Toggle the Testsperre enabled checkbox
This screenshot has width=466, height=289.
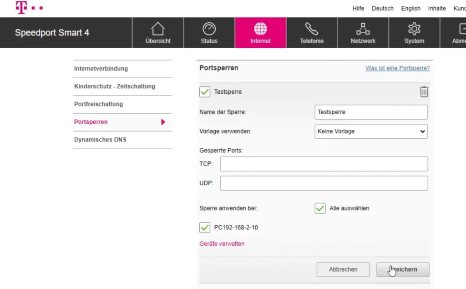(x=205, y=92)
